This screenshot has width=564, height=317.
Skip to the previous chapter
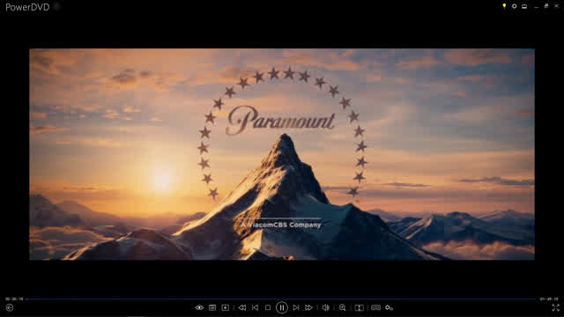[x=255, y=307]
